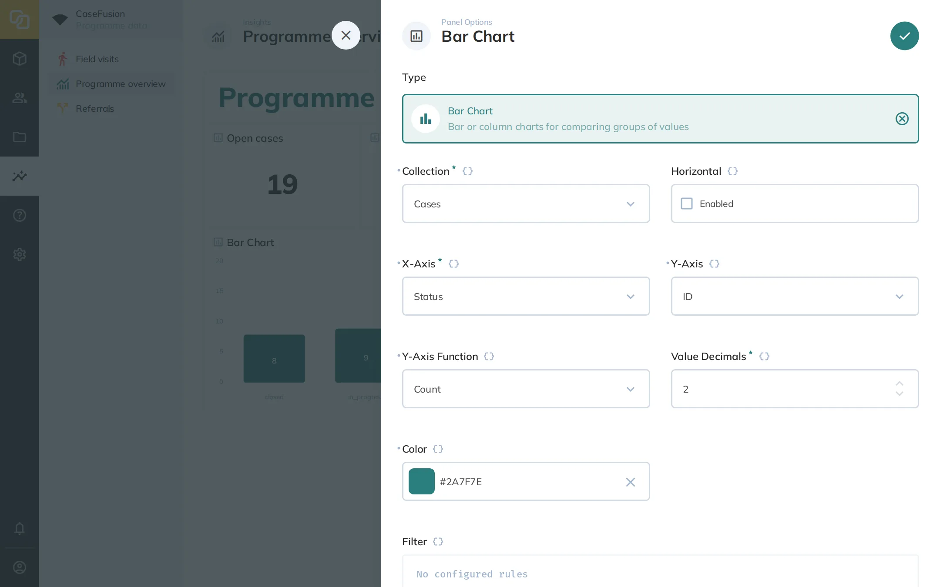Confirm panel options with the checkmark button
This screenshot has width=940, height=587.
point(904,36)
